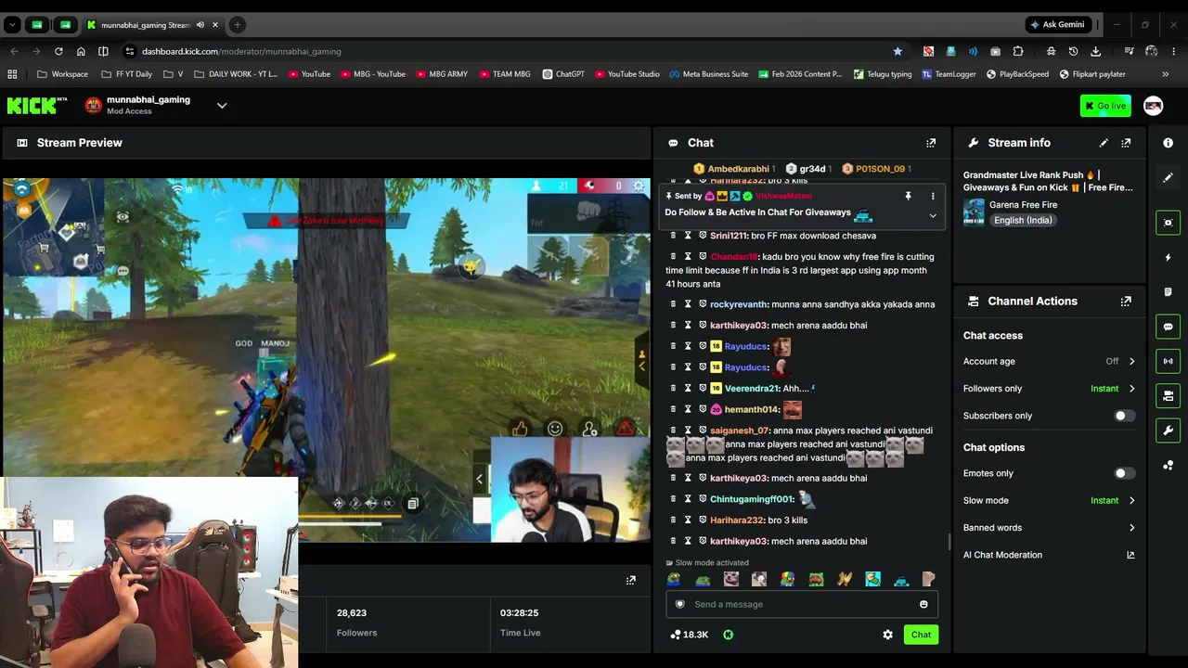Edit stream info with the header pencil

tap(1104, 143)
